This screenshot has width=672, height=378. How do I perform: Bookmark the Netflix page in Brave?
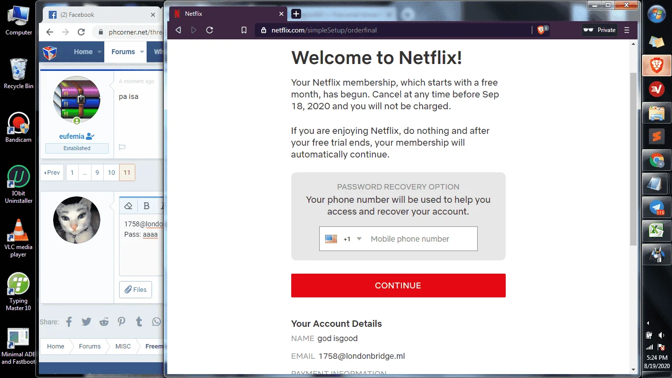(244, 30)
